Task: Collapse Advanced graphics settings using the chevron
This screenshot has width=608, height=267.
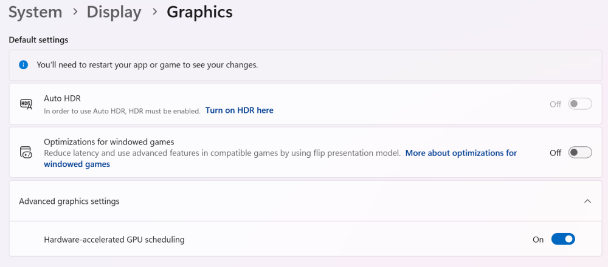Action: 587,201
